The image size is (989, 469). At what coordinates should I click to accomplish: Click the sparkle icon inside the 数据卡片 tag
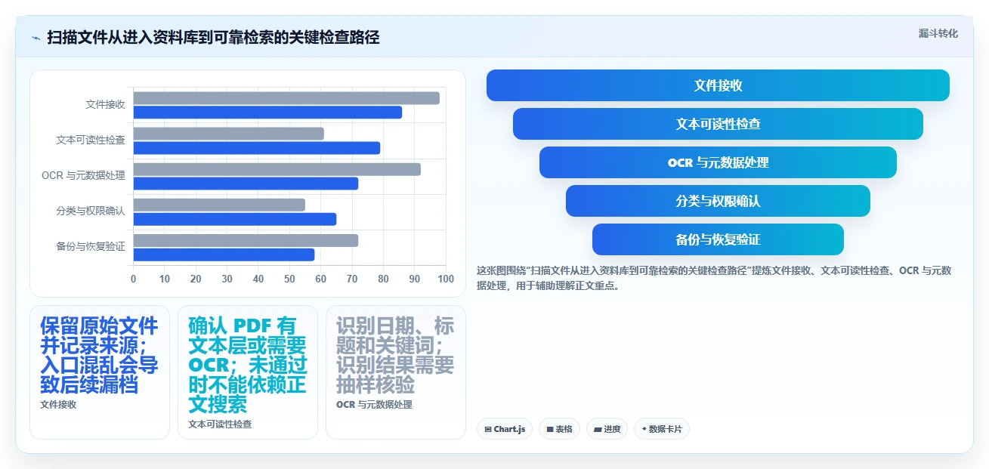point(644,429)
